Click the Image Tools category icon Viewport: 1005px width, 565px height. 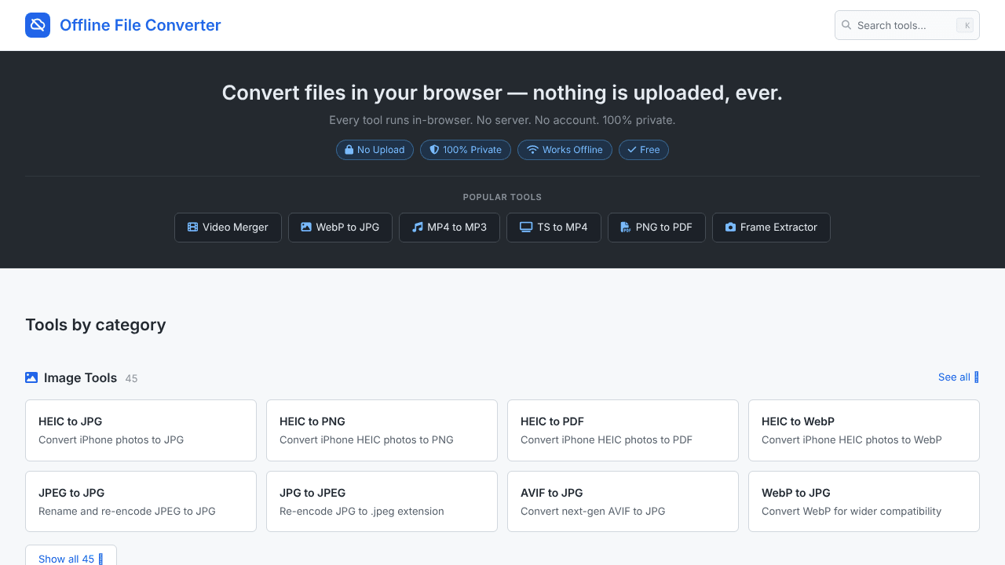31,377
